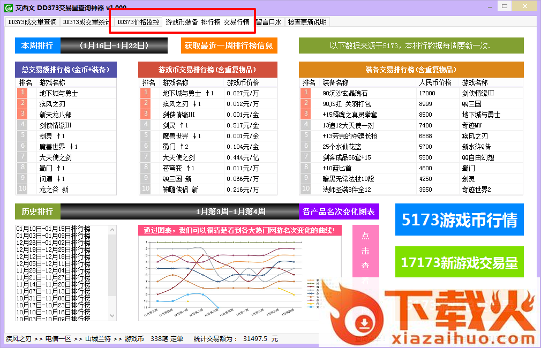Screen dimensions: 541x348
Task: Click the 装备名称 column header
Action: [335, 82]
